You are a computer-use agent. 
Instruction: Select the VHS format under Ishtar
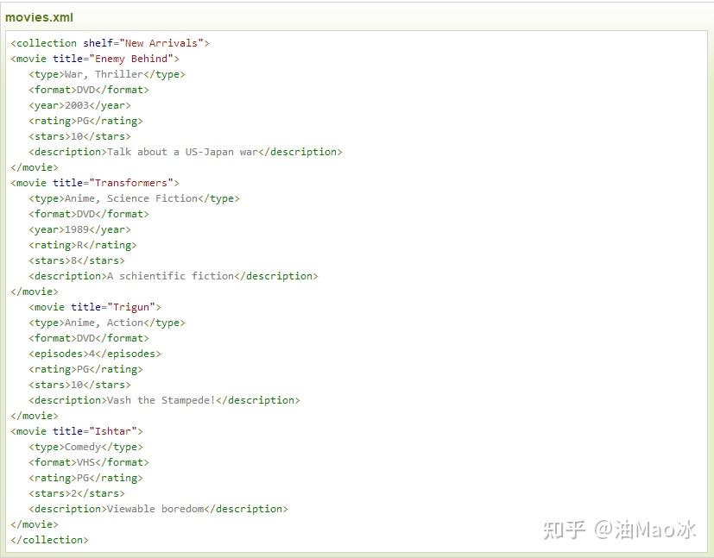[x=85, y=461]
